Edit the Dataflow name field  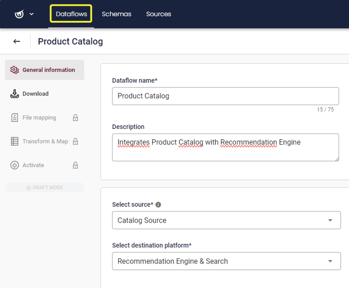[x=226, y=96]
